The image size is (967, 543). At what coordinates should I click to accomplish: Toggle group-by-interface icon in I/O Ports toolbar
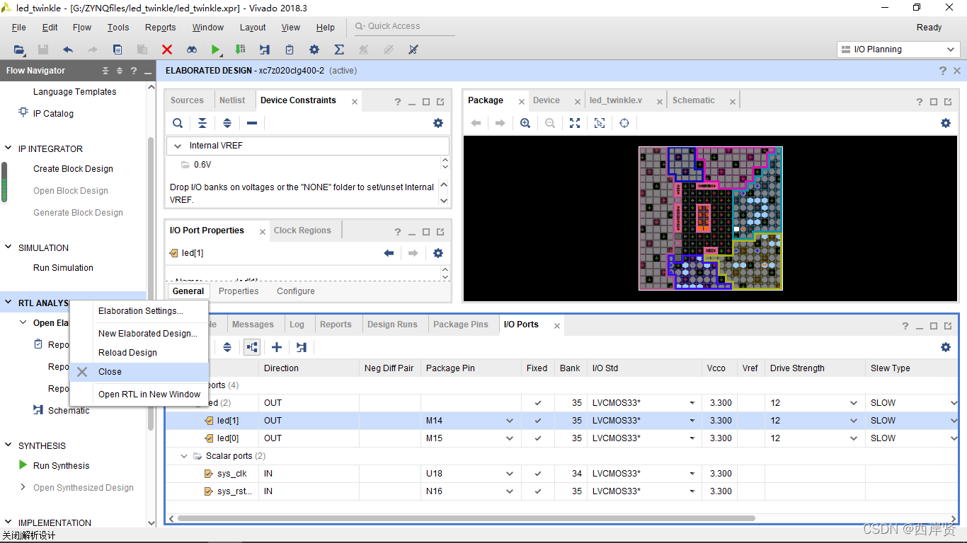252,347
